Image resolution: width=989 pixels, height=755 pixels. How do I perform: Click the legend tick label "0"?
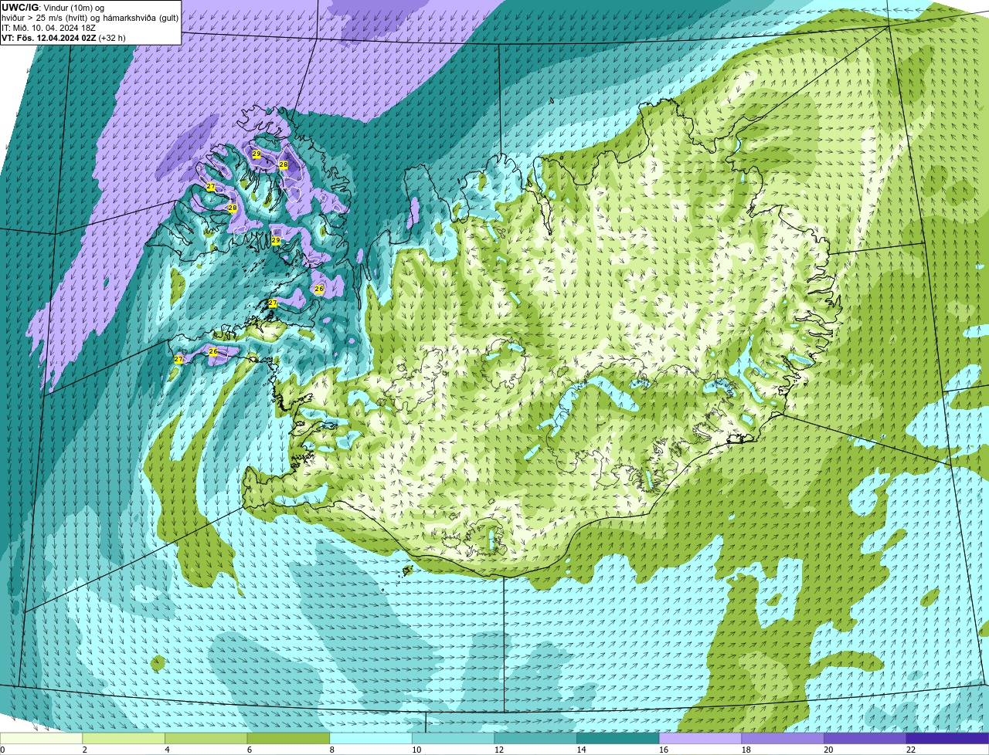(3, 750)
